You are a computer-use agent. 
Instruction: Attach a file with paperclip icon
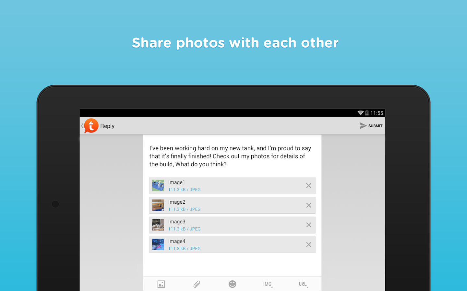coord(197,284)
